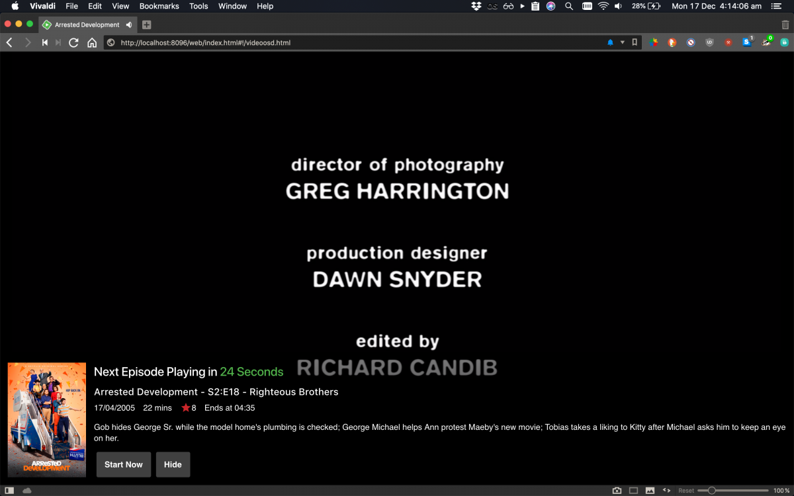Capture page with camera icon
Image resolution: width=794 pixels, height=496 pixels.
[x=617, y=491]
